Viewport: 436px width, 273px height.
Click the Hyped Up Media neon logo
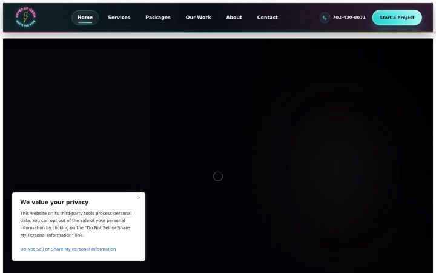(x=25, y=17)
